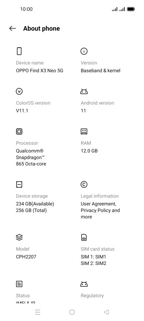Tap the SIM card status icon
This screenshot has height=321, width=144.
pos(84,237)
